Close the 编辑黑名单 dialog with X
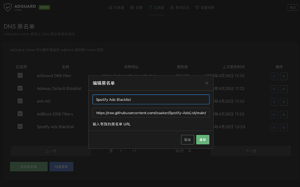This screenshot has width=300, height=187. 207,83
